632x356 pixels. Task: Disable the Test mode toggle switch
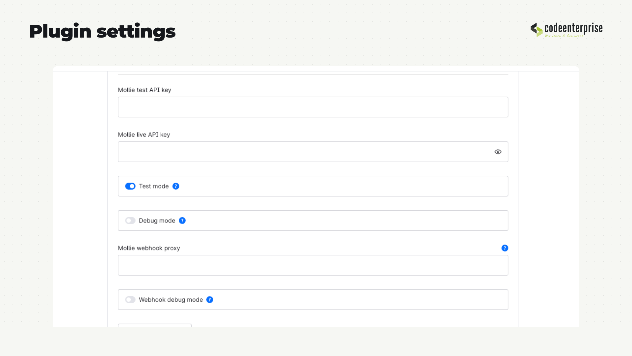click(x=130, y=186)
